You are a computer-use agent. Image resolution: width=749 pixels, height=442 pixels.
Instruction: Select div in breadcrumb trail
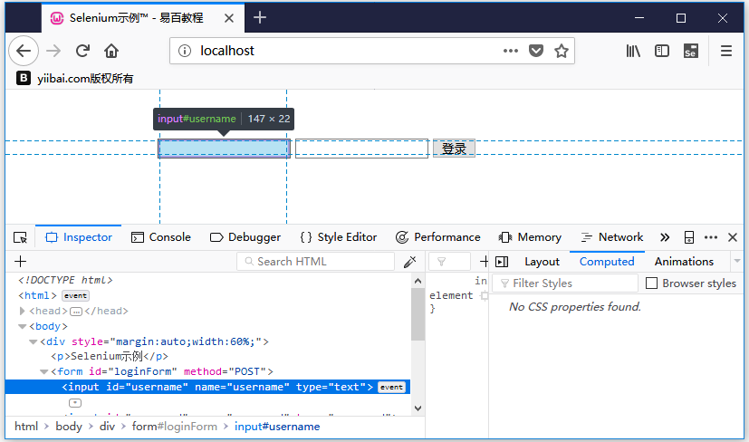point(107,427)
